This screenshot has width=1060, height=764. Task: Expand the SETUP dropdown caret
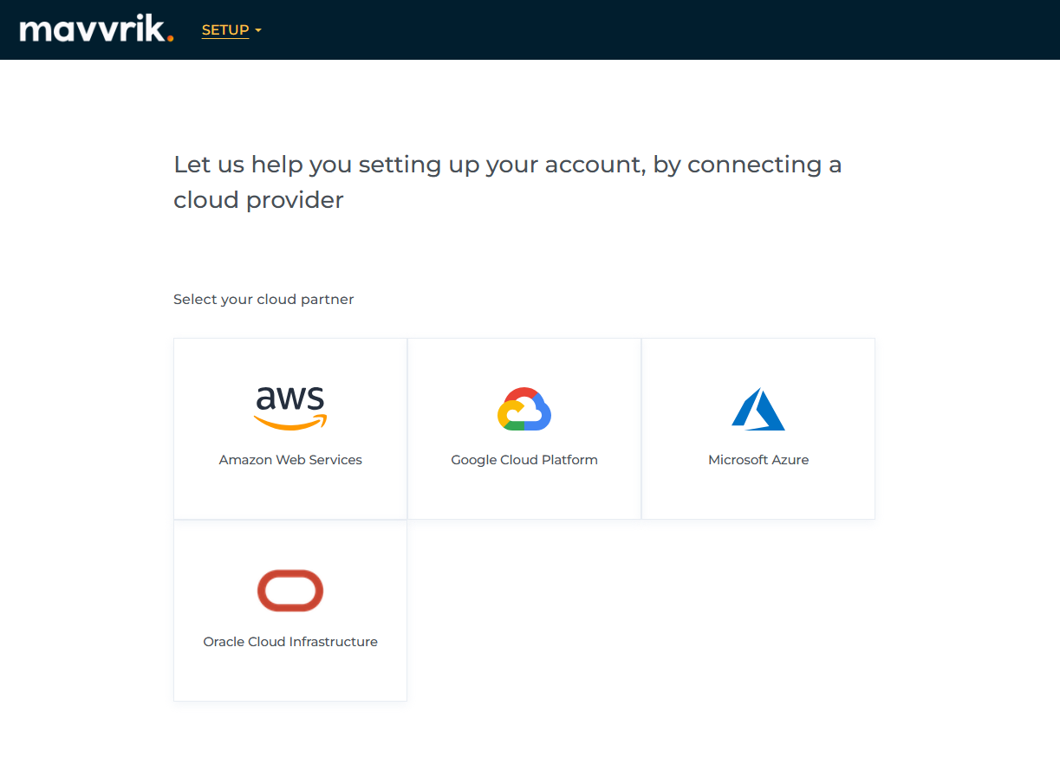pyautogui.click(x=258, y=31)
